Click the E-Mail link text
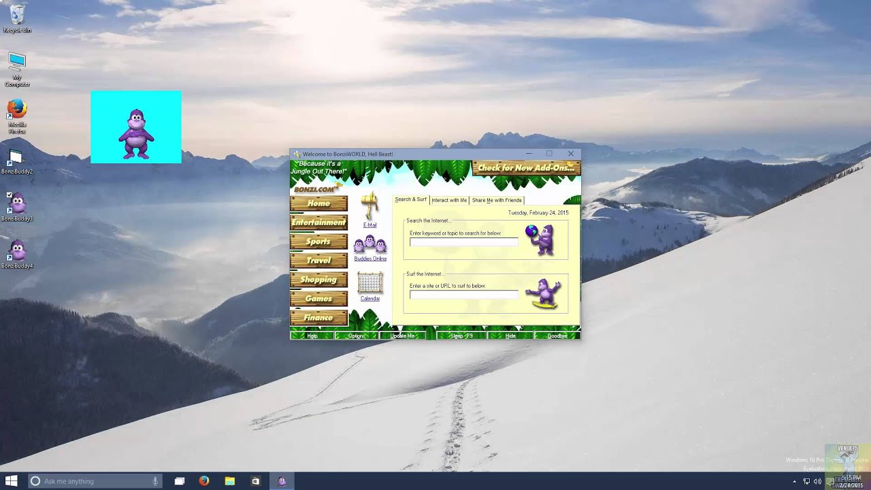The height and width of the screenshot is (490, 871). point(369,225)
